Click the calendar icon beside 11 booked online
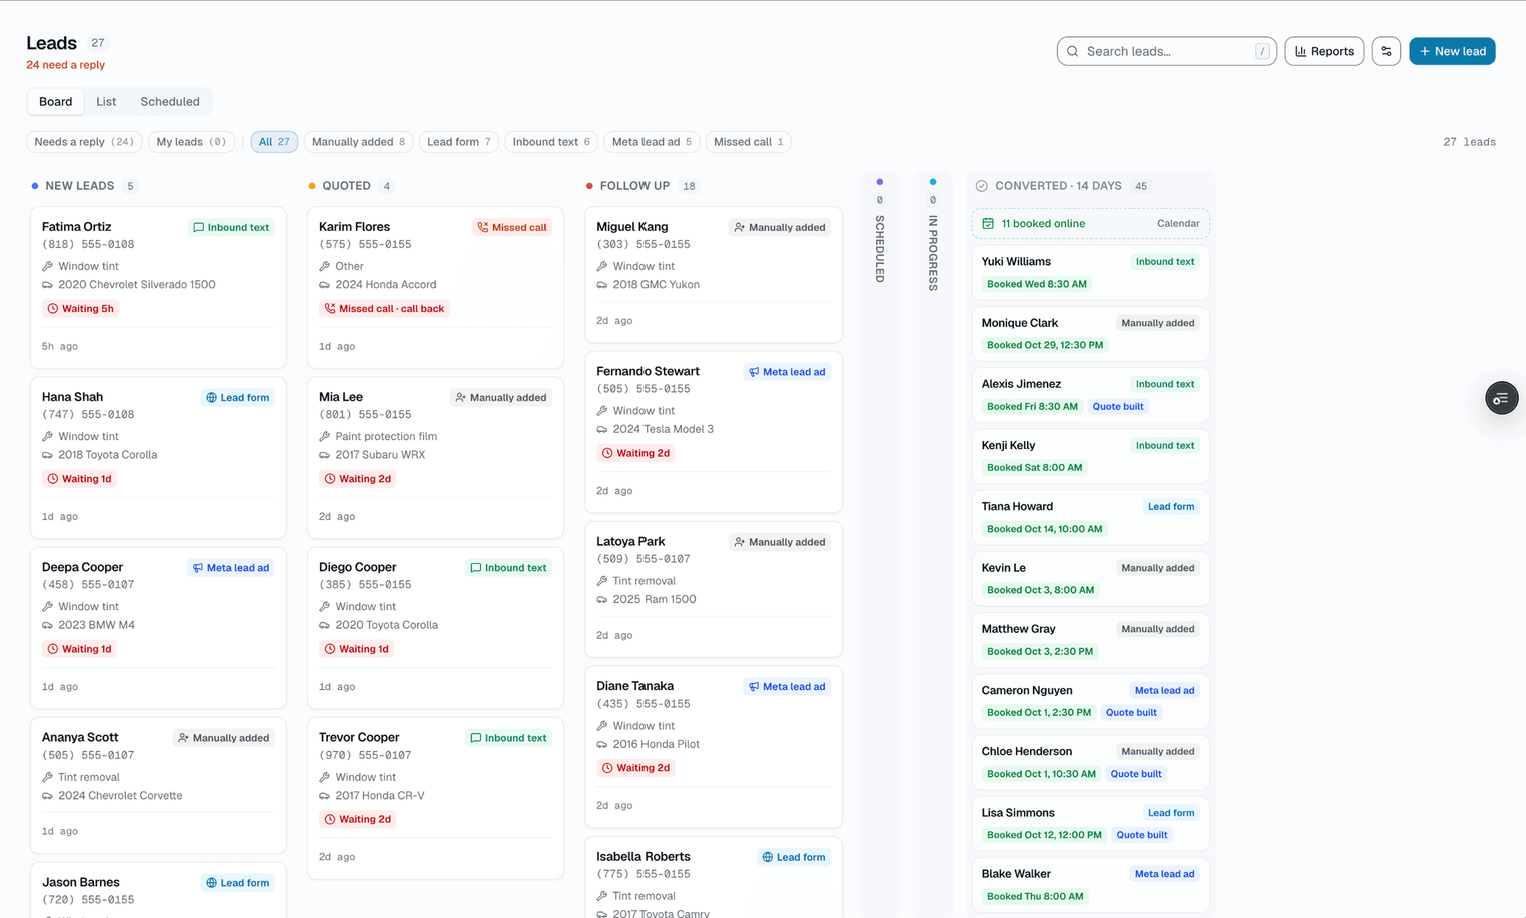The height and width of the screenshot is (918, 1526). tap(988, 223)
